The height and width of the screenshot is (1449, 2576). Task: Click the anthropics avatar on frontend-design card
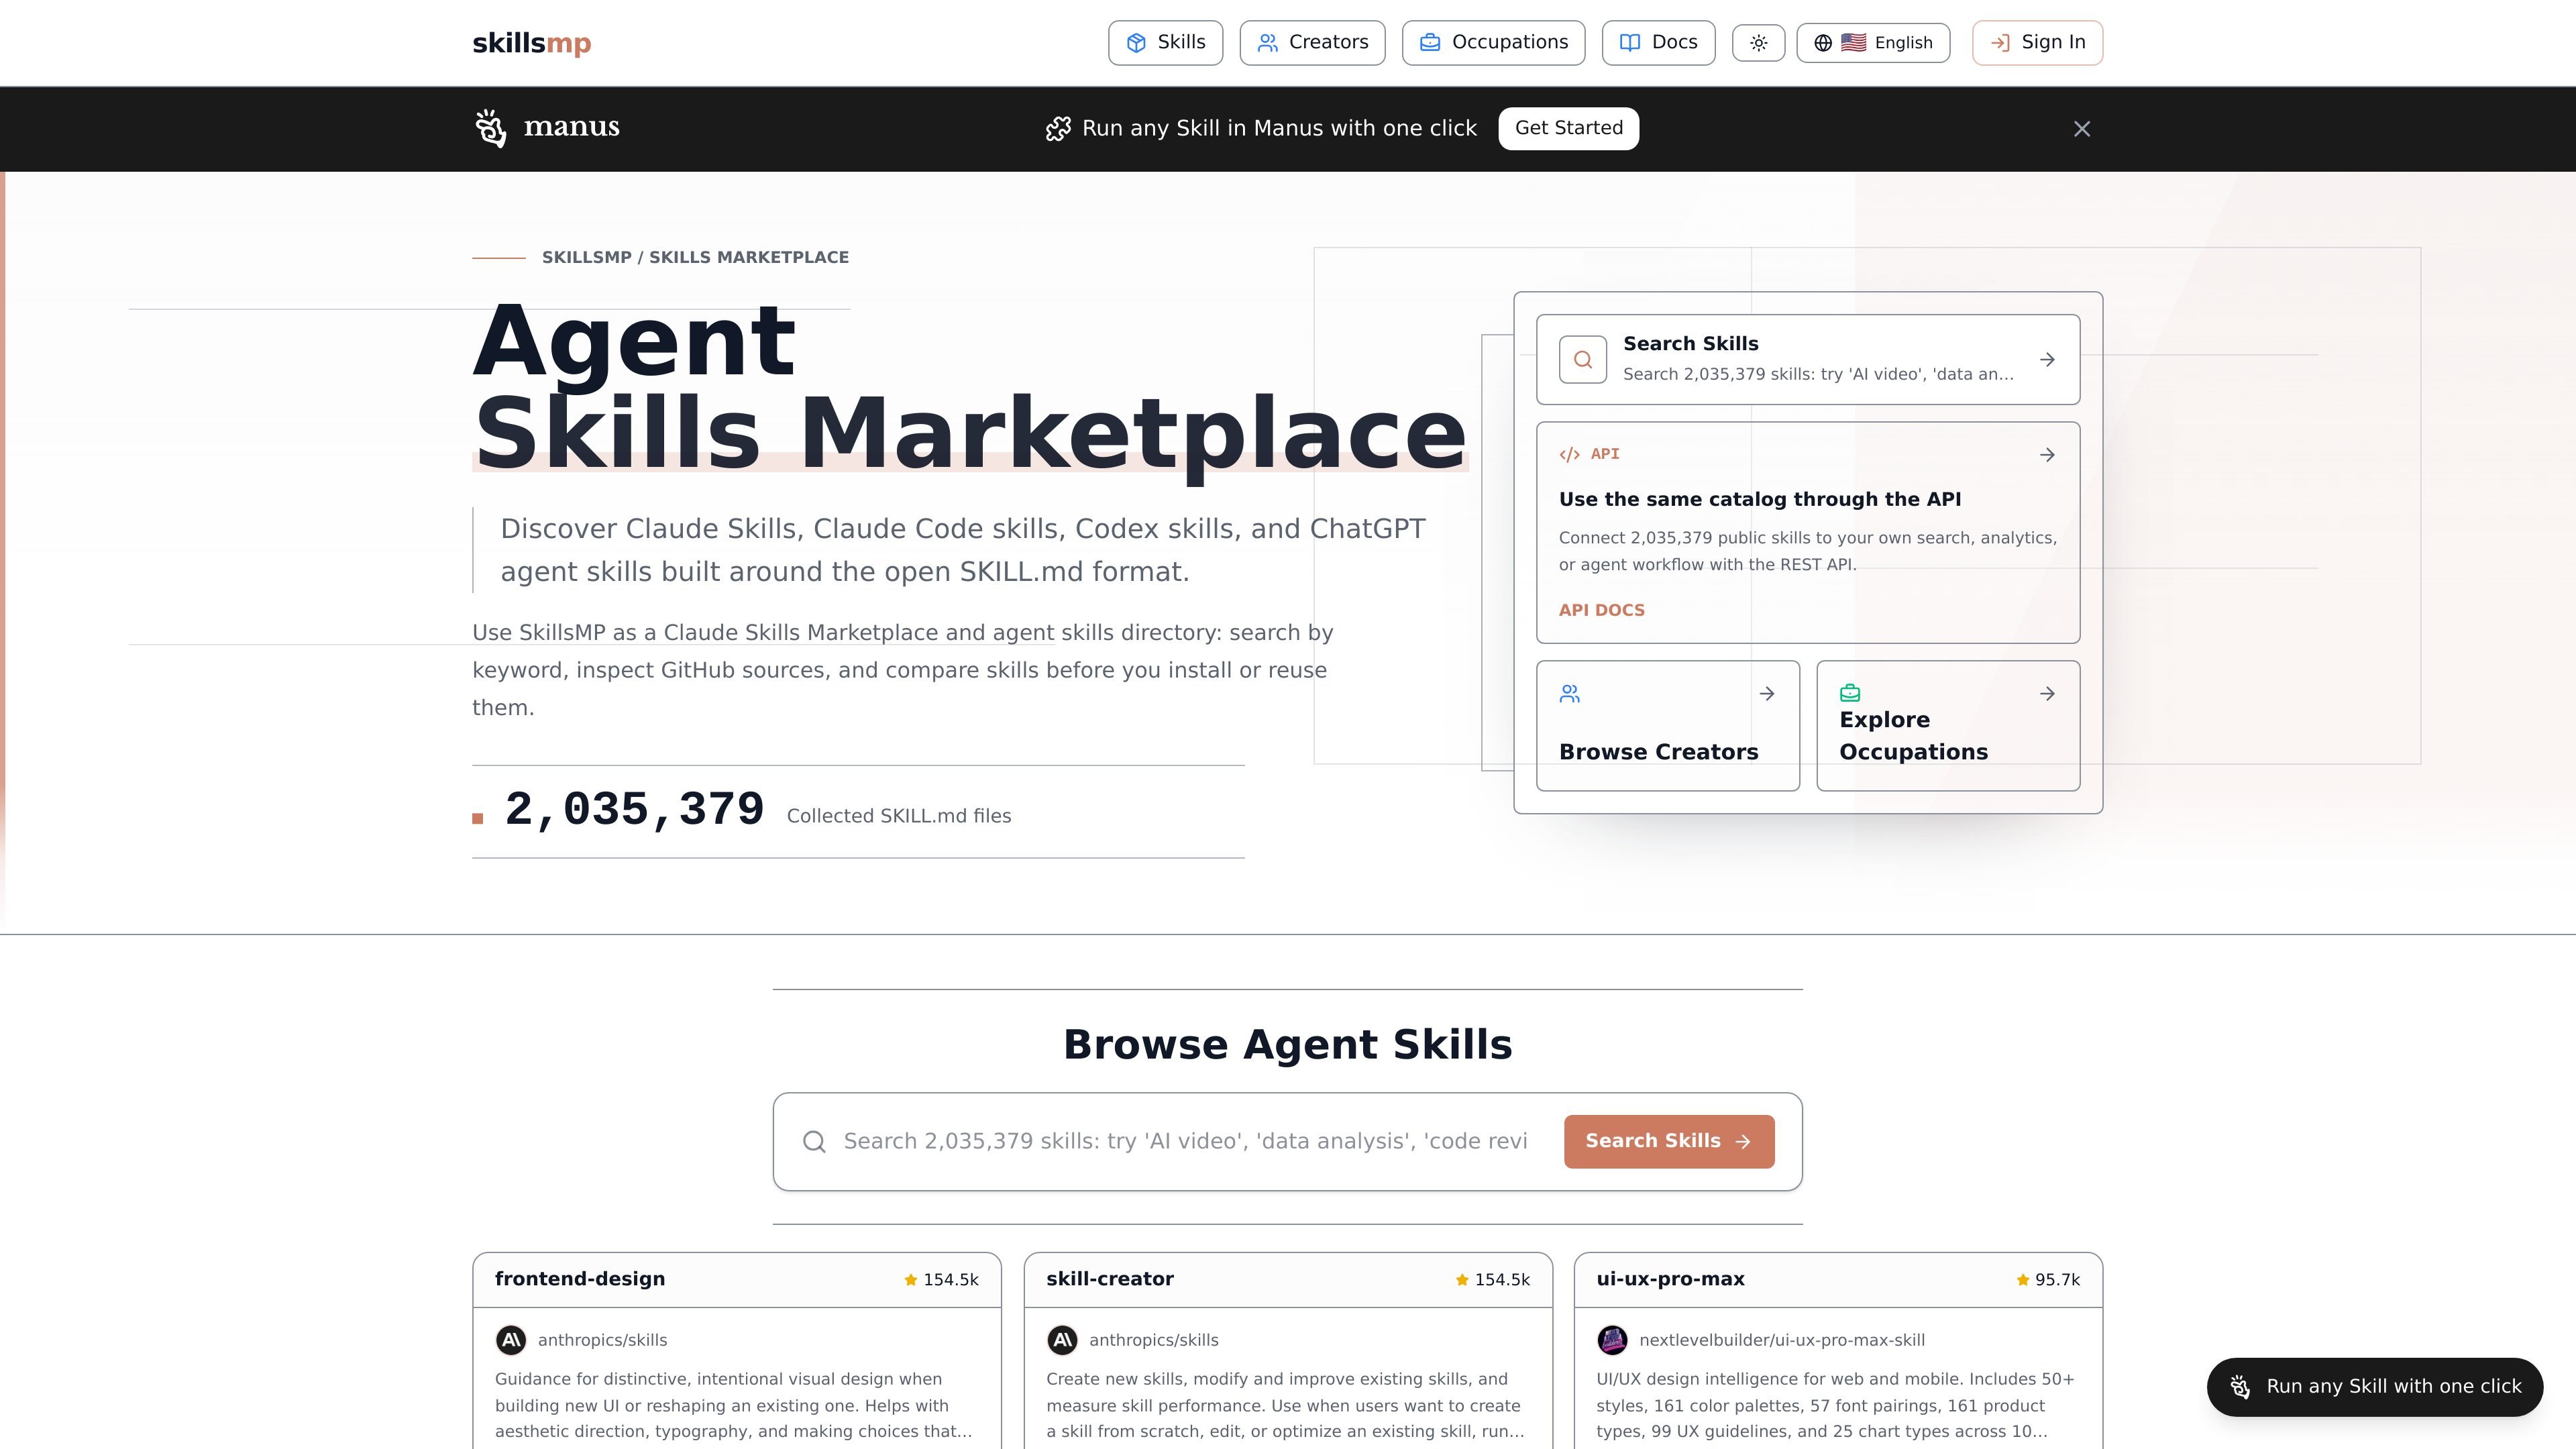coord(511,1340)
